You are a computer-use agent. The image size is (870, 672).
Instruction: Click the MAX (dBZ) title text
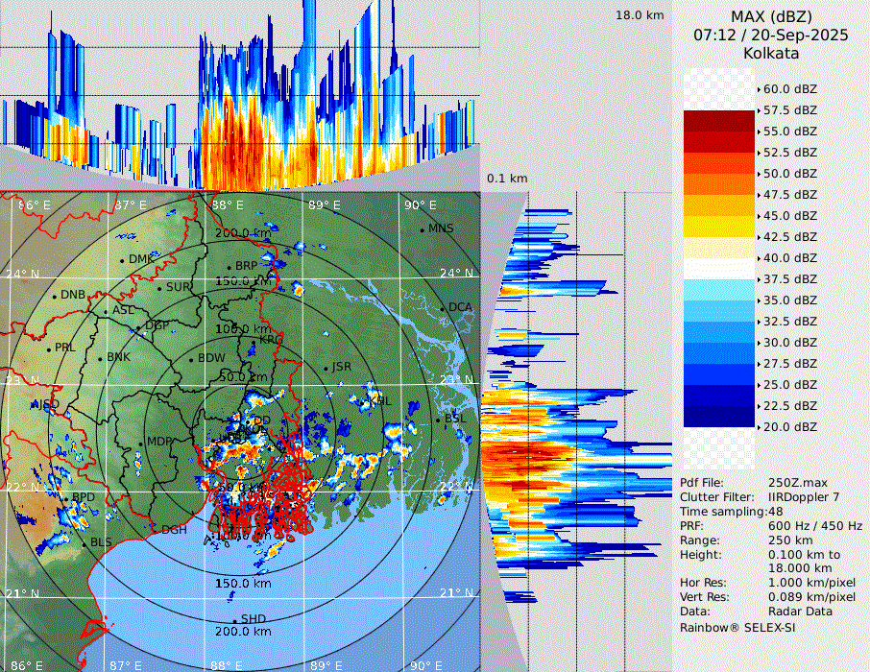pos(770,15)
